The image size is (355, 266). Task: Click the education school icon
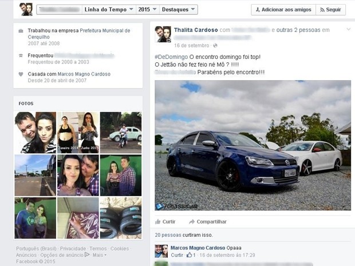(21, 55)
